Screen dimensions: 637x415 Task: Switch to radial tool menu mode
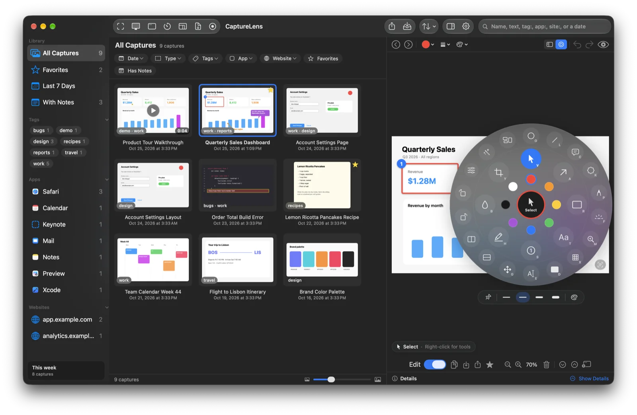point(561,45)
